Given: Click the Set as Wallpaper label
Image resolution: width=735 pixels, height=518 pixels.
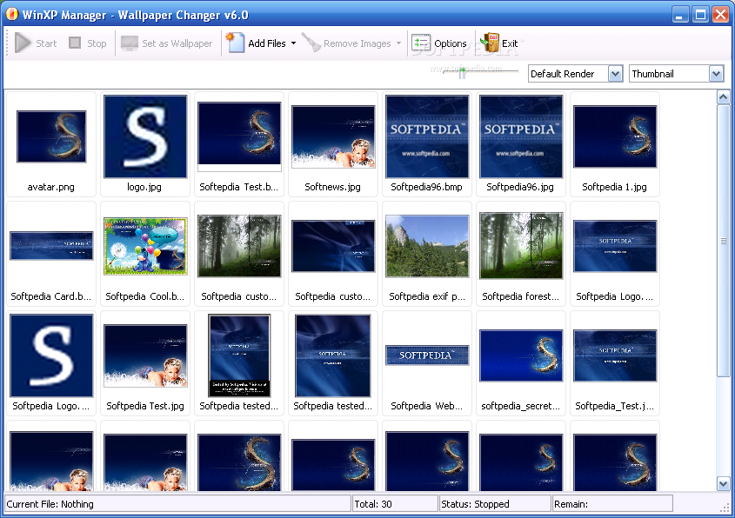Looking at the screenshot, I should coord(177,43).
